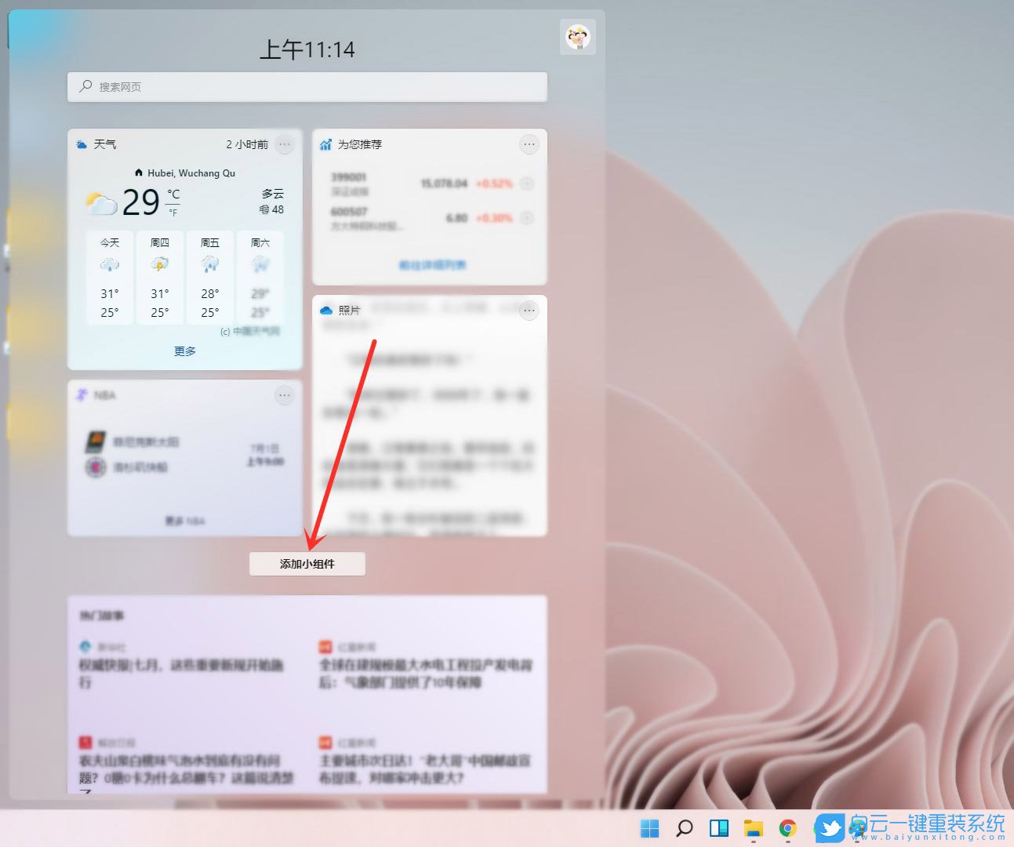The height and width of the screenshot is (847, 1014).
Task: Launch Google Chrome from the taskbar
Action: click(x=787, y=827)
